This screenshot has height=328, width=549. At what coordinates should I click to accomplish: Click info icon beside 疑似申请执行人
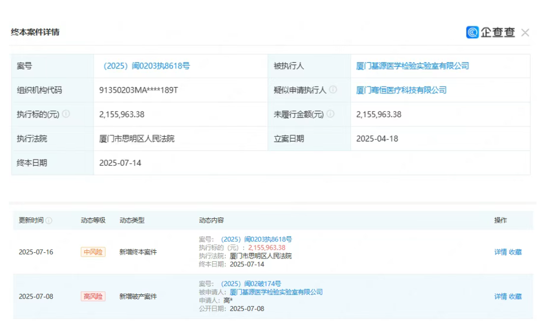click(x=333, y=90)
